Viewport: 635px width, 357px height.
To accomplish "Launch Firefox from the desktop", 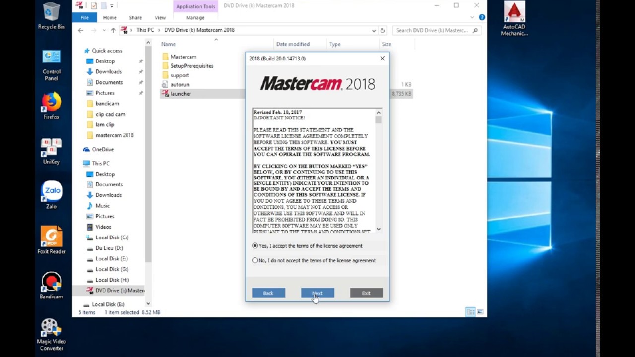I will tap(51, 106).
